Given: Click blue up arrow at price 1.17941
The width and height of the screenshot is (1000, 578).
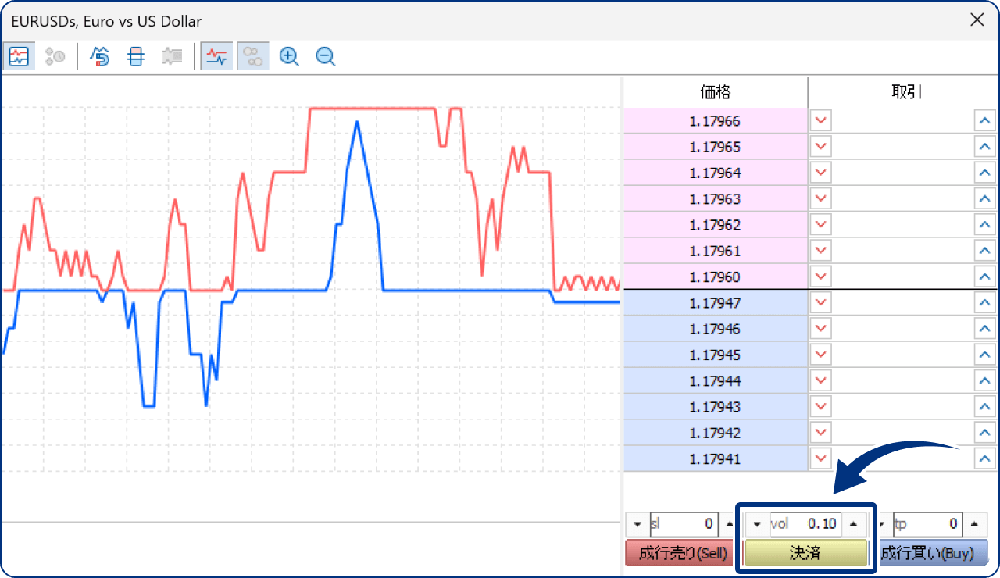Looking at the screenshot, I should 985,459.
